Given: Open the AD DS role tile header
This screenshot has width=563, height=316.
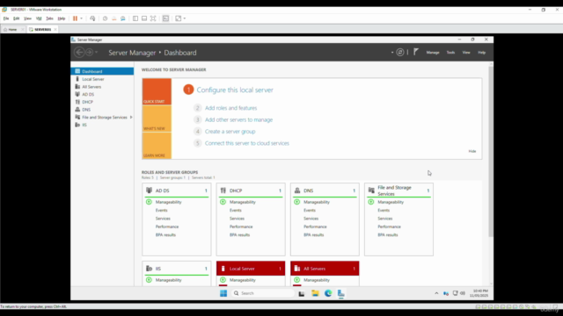Looking at the screenshot, I should coord(177,190).
